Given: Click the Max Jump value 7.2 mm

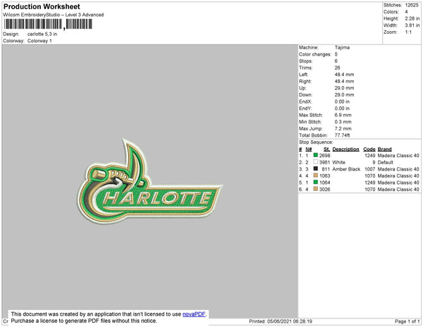Looking at the screenshot, I should pyautogui.click(x=343, y=128).
